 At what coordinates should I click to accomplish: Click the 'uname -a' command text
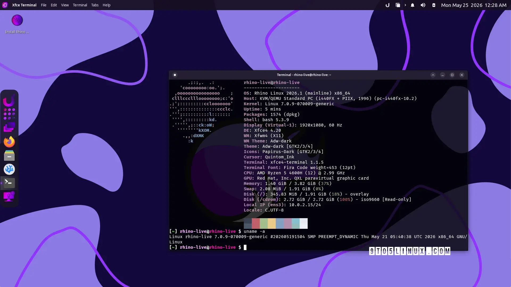254,231
